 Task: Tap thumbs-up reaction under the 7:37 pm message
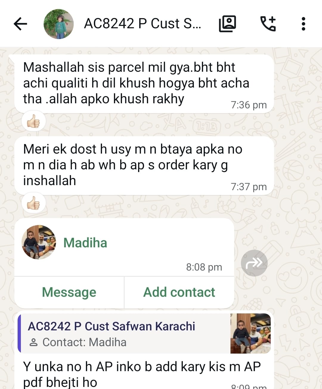[x=33, y=204]
